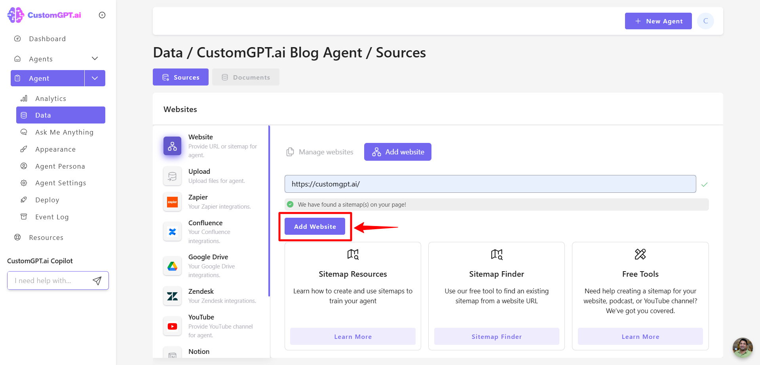Click the Resources lifebuoy icon
The height and width of the screenshot is (365, 760).
[x=17, y=237]
